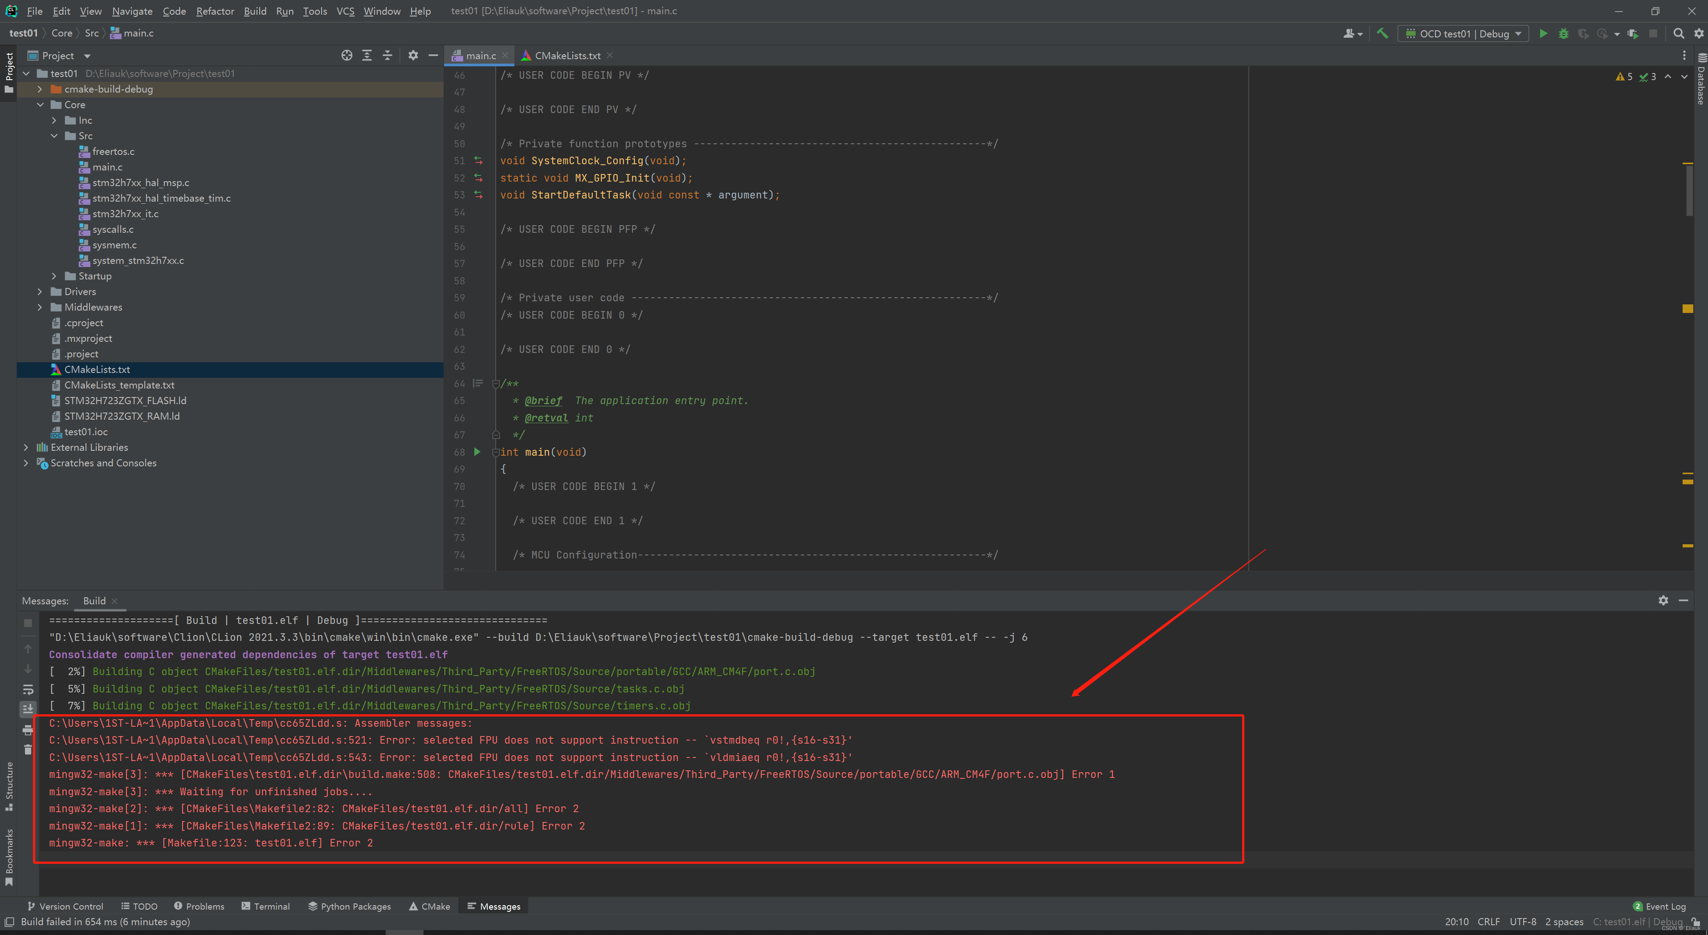Viewport: 1708px width, 935px height.
Task: Start debugging with the green bug icon
Action: coord(1563,33)
